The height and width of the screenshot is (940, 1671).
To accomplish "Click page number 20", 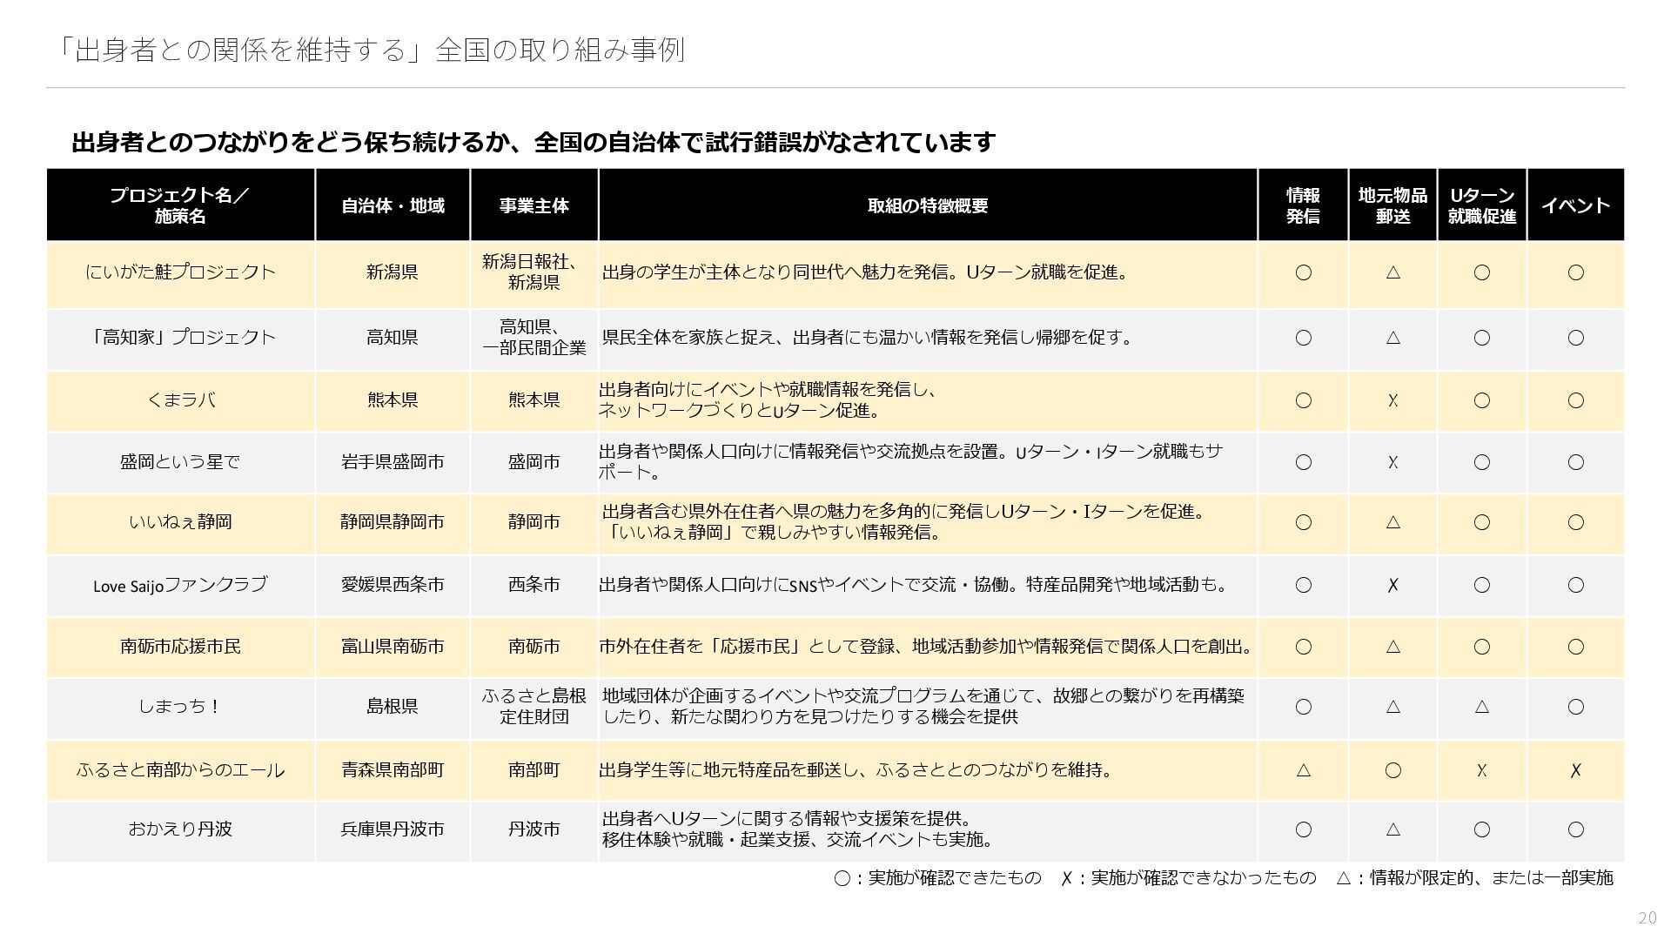I will click(x=1647, y=917).
